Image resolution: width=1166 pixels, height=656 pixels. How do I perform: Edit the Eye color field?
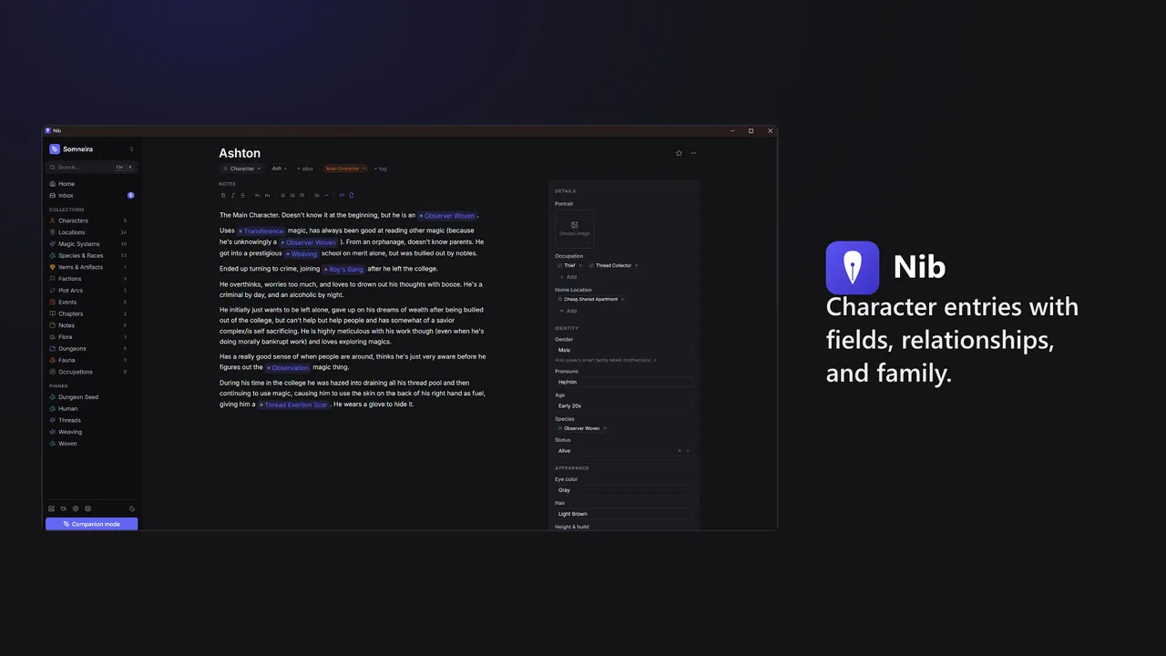(x=624, y=490)
